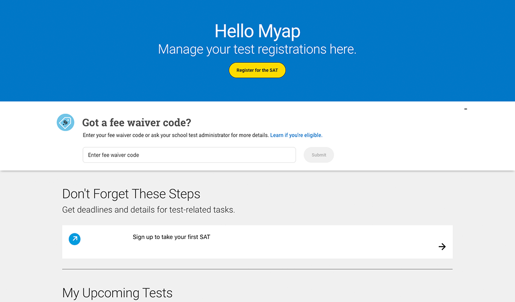515x302 pixels.
Task: Click the My Upcoming Tests heading
Action: (x=117, y=293)
